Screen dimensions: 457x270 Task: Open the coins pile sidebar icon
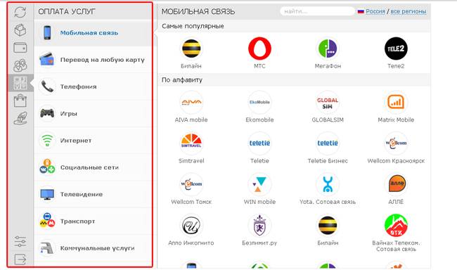(x=20, y=65)
